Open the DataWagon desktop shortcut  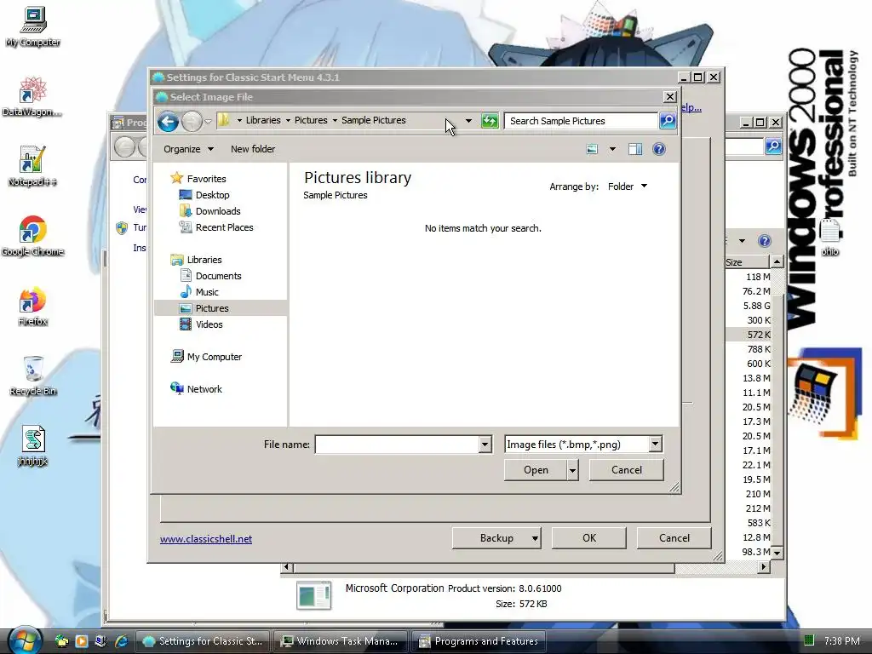coord(32,97)
